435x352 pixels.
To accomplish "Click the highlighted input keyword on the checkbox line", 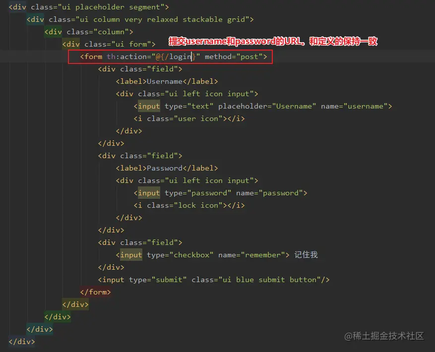I will [131, 255].
